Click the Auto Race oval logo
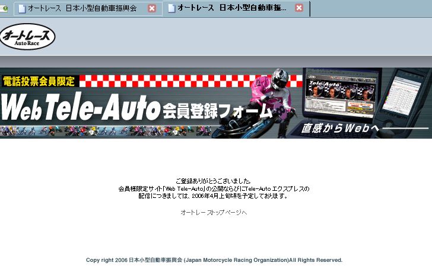 (x=27, y=37)
